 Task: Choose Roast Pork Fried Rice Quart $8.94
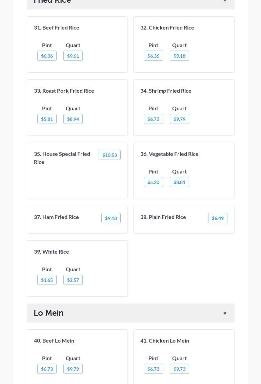[x=73, y=119]
